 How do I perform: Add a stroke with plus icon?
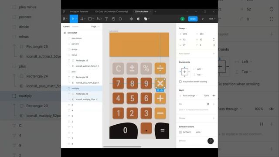click(x=214, y=118)
